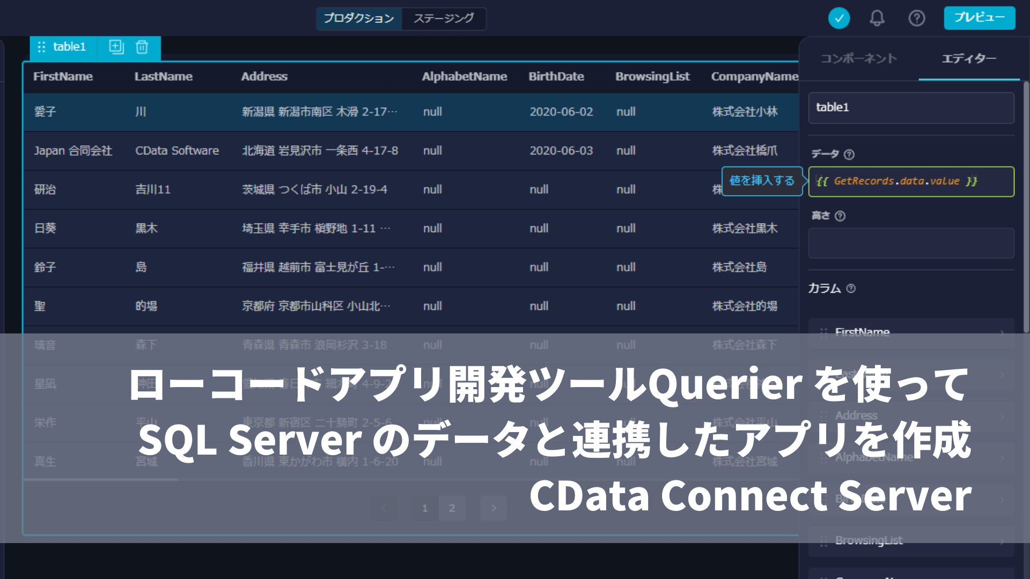Select the プロダクション environment toggle
The height and width of the screenshot is (579, 1030).
358,18
